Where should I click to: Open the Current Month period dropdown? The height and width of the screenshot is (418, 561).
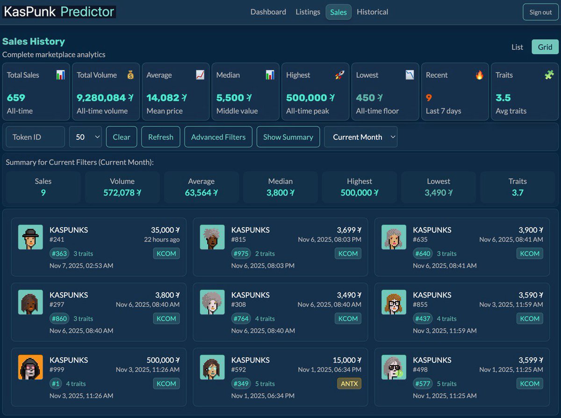coord(361,137)
